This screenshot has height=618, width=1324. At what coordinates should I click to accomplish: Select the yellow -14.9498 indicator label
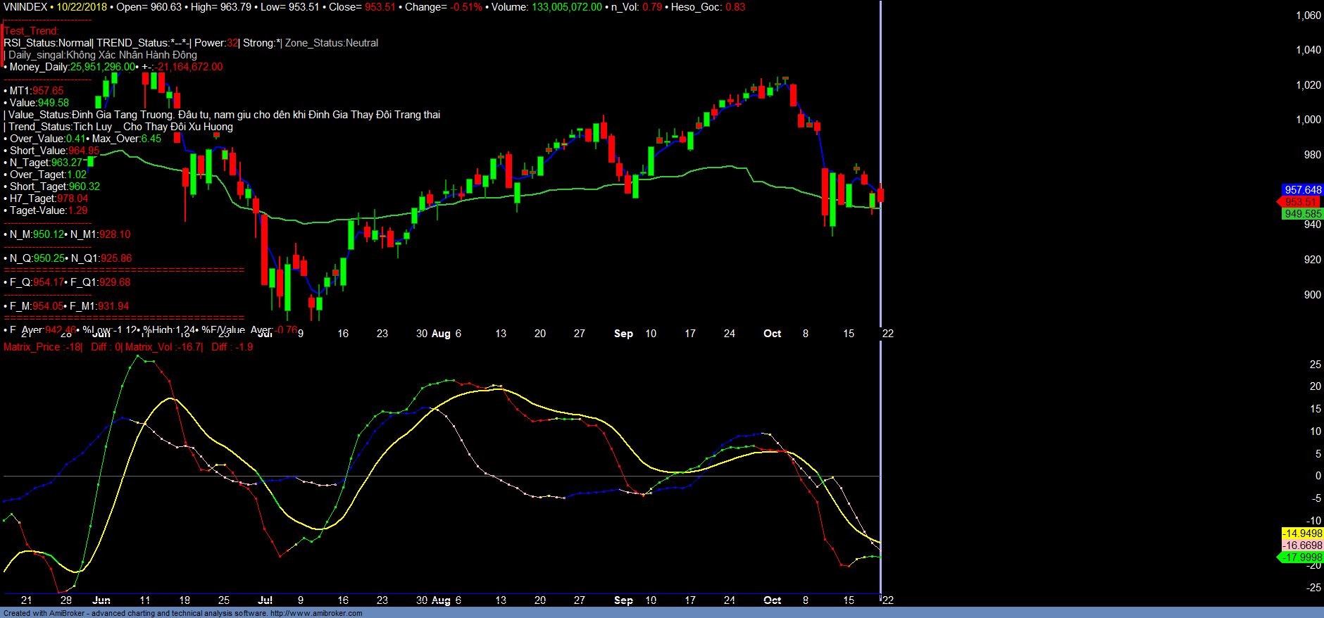1302,534
